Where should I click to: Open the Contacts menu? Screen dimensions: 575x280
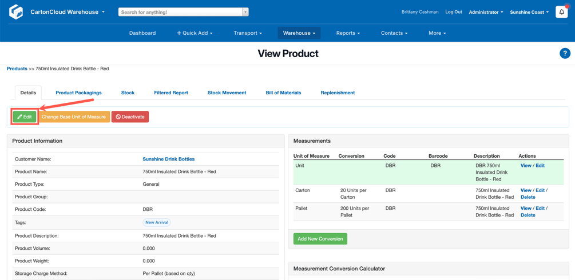pos(394,33)
